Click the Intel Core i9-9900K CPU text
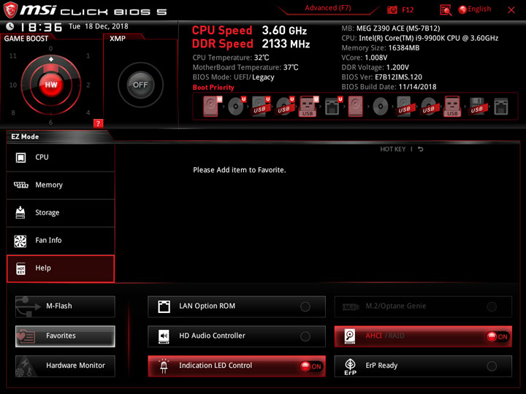526x394 pixels. pyautogui.click(x=428, y=38)
